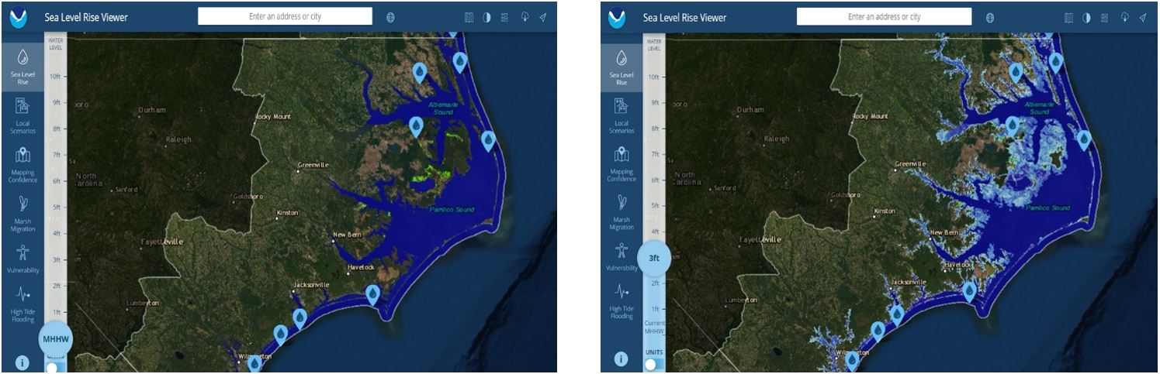
Task: Click half-circle contrast icon in right screenshot
Action: [x=1086, y=17]
